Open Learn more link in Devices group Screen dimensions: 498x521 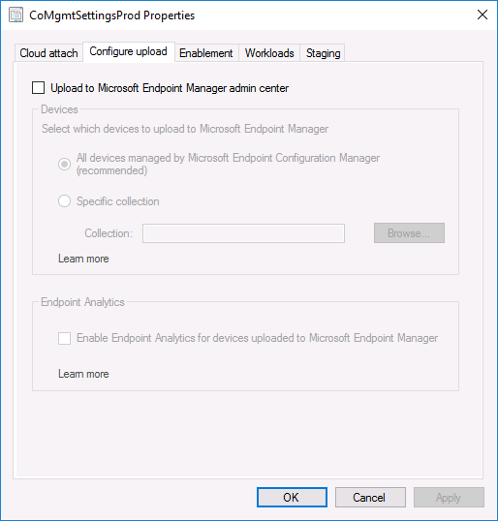[83, 259]
